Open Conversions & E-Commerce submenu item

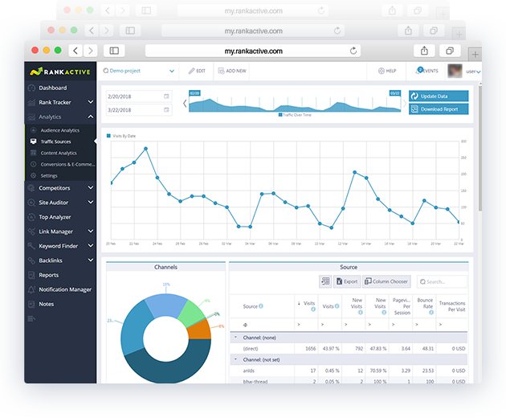67,165
